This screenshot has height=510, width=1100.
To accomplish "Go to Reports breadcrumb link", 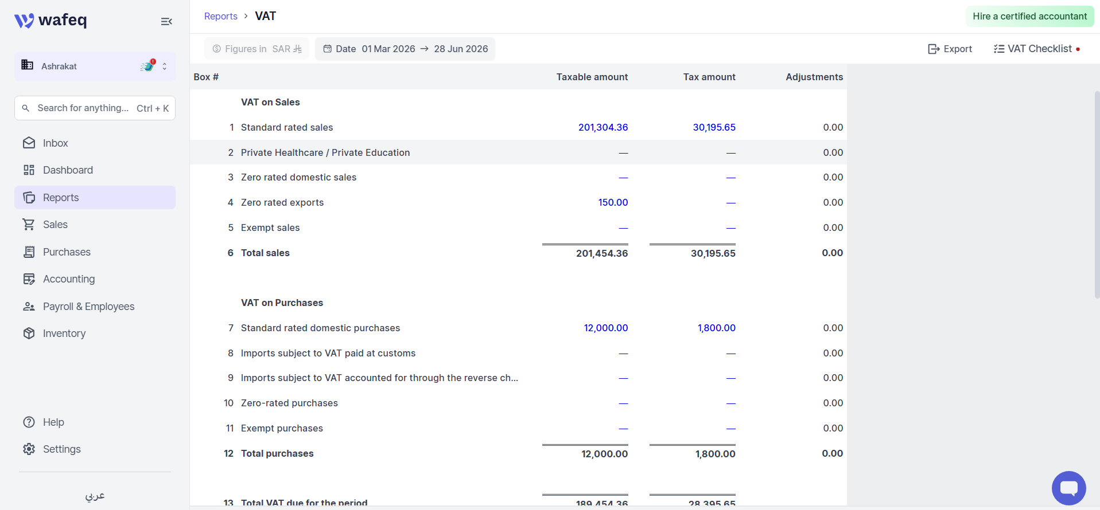I will pyautogui.click(x=221, y=16).
